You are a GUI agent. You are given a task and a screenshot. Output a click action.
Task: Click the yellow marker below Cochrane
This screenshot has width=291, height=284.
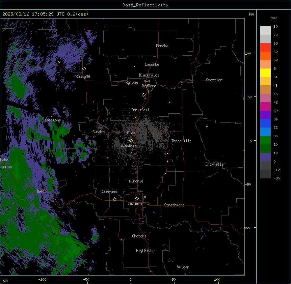tap(115, 199)
